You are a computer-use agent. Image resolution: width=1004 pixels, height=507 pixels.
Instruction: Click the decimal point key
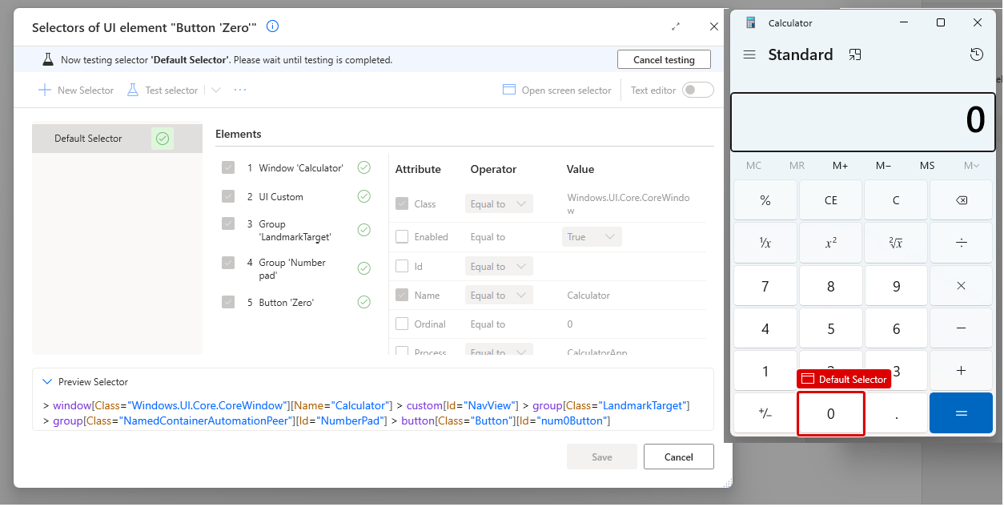pos(896,413)
